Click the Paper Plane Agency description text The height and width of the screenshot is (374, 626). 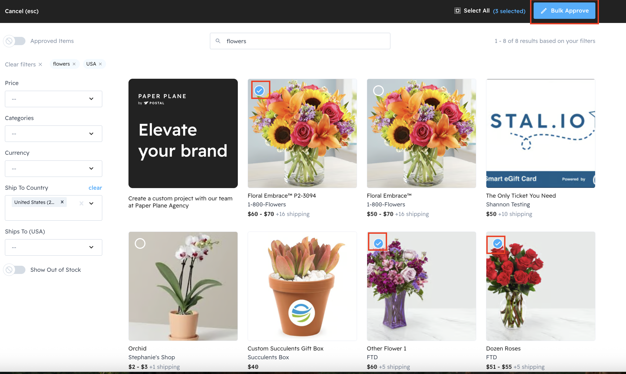coord(180,202)
